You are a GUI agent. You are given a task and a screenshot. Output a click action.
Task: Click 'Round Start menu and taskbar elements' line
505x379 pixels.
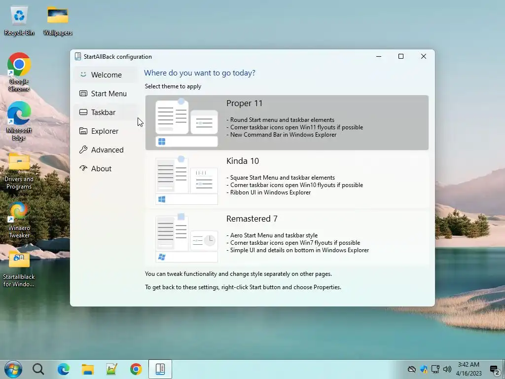click(281, 120)
